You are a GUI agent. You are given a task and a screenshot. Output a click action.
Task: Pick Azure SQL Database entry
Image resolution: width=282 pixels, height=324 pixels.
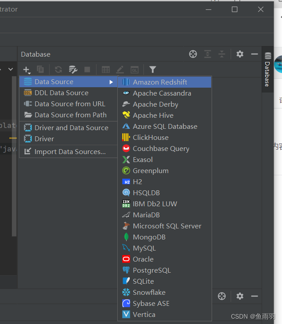pyautogui.click(x=165, y=127)
